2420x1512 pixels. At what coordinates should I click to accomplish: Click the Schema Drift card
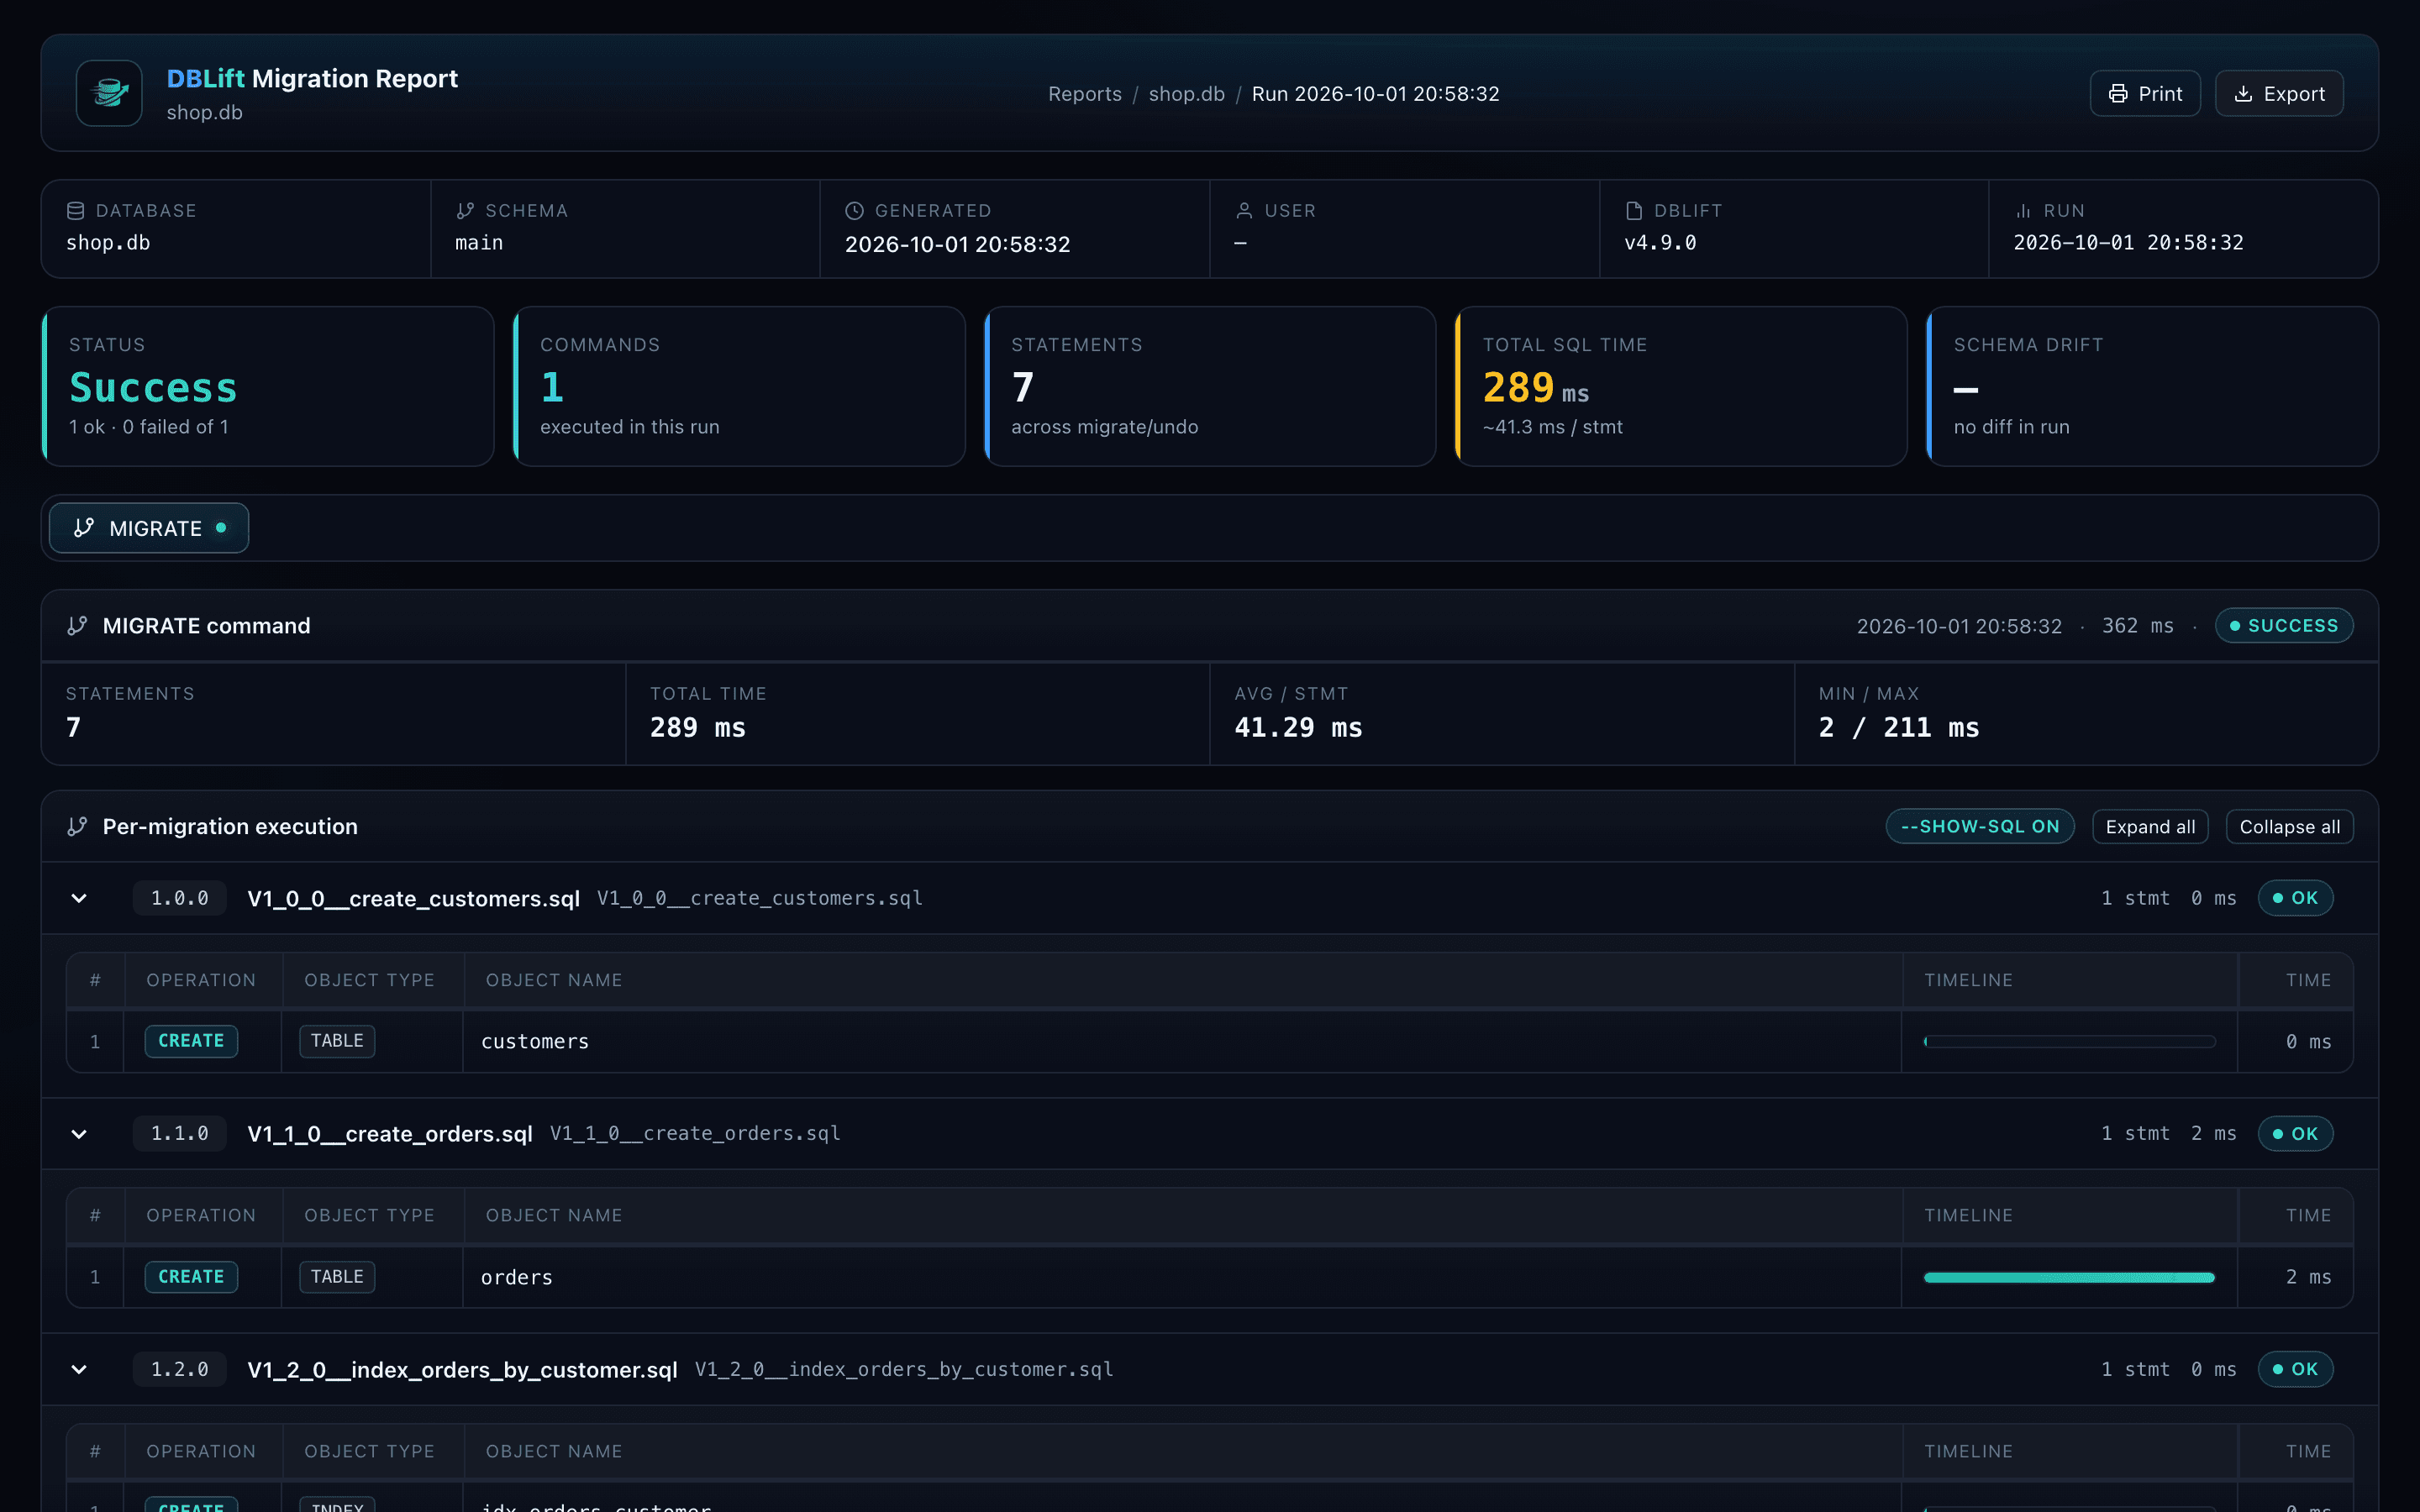coord(2152,386)
